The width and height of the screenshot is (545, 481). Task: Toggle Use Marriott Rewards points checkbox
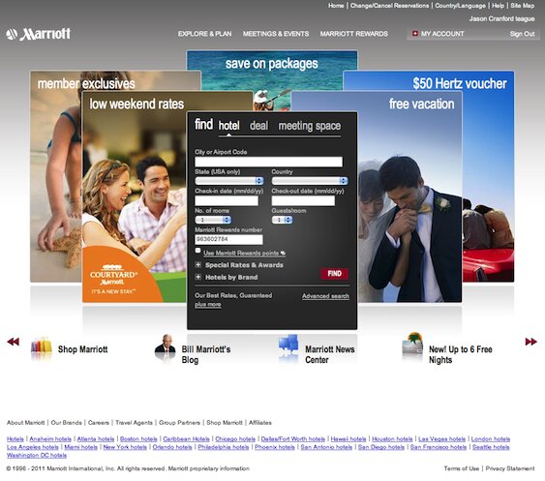(x=197, y=251)
